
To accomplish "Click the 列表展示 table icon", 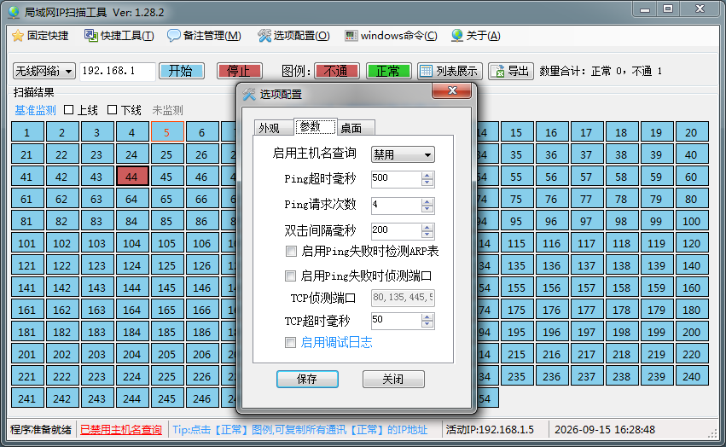I will (426, 71).
